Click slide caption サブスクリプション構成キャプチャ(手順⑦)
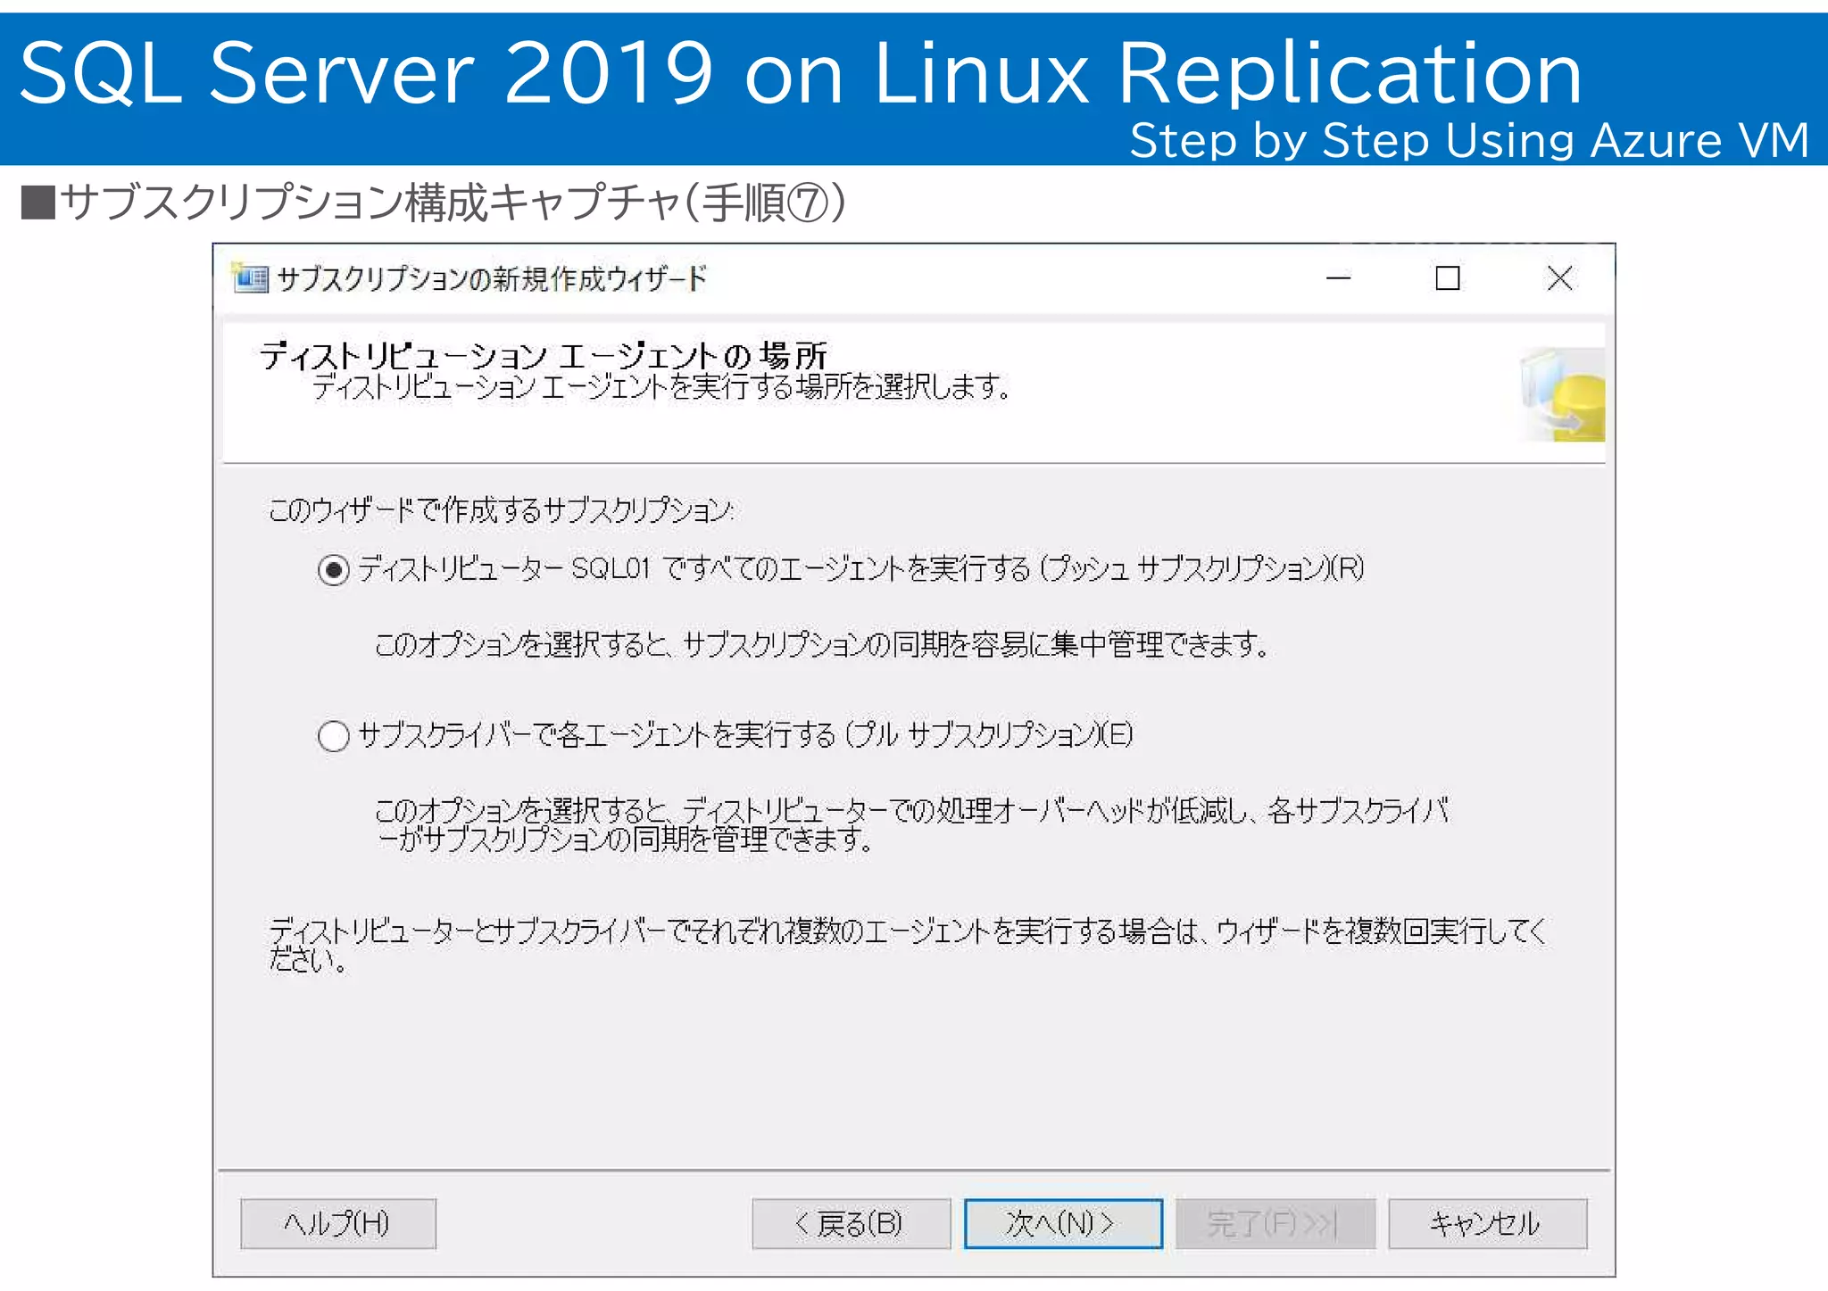This screenshot has width=1828, height=1291. (x=434, y=203)
